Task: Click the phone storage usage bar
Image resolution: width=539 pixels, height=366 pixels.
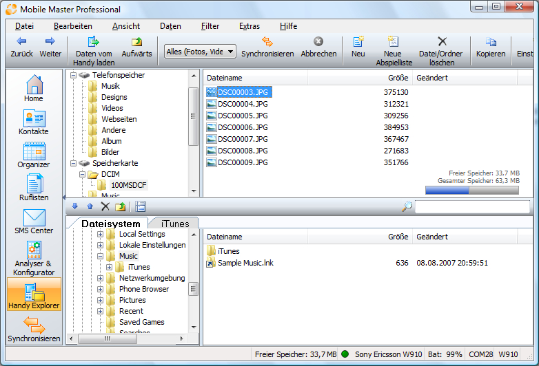Action: pyautogui.click(x=471, y=190)
